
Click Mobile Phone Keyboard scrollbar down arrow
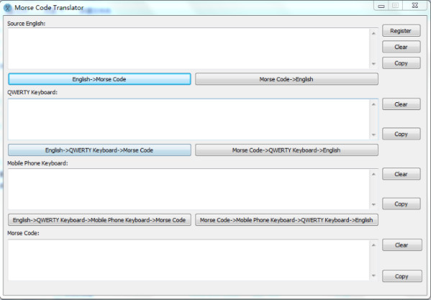pyautogui.click(x=373, y=204)
